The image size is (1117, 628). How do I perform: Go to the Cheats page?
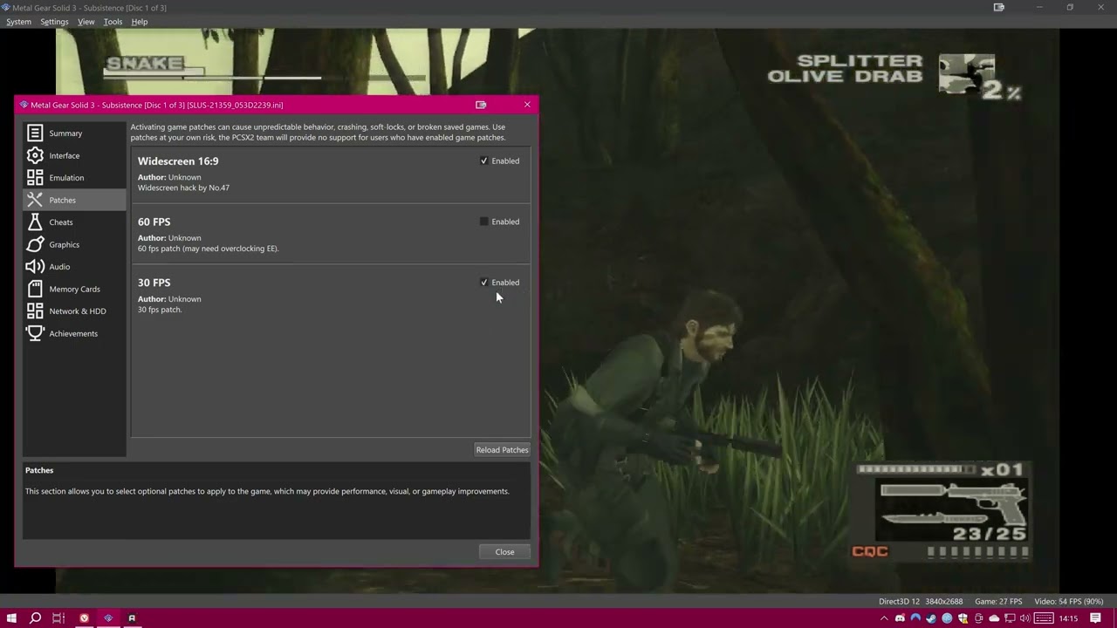[74, 222]
